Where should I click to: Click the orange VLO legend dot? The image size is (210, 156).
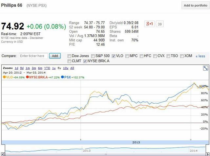(4, 77)
